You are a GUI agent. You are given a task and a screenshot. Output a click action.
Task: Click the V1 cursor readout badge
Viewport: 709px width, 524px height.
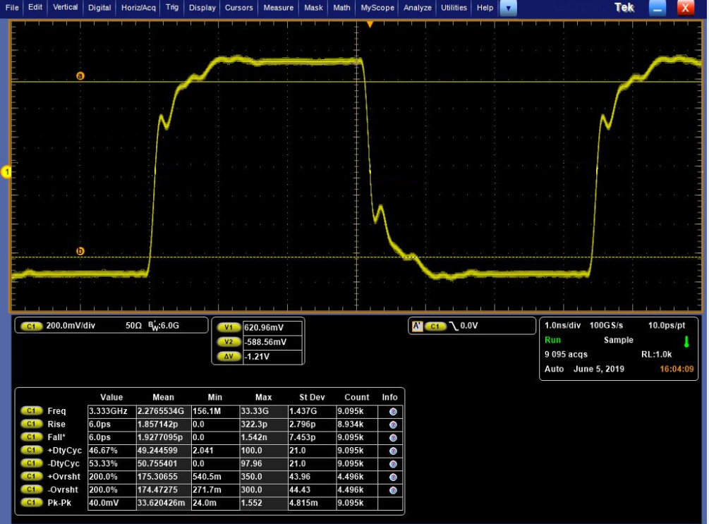(228, 327)
